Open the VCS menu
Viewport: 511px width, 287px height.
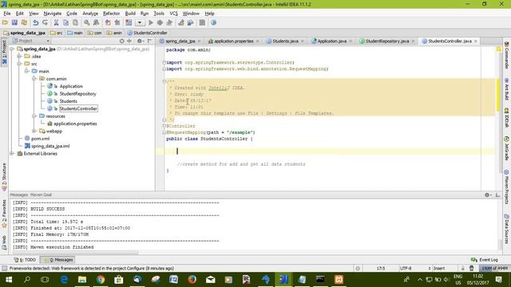(173, 14)
